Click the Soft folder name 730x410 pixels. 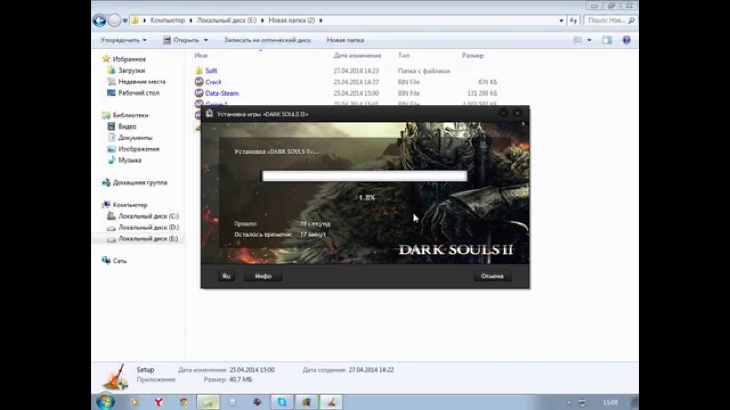(x=211, y=71)
